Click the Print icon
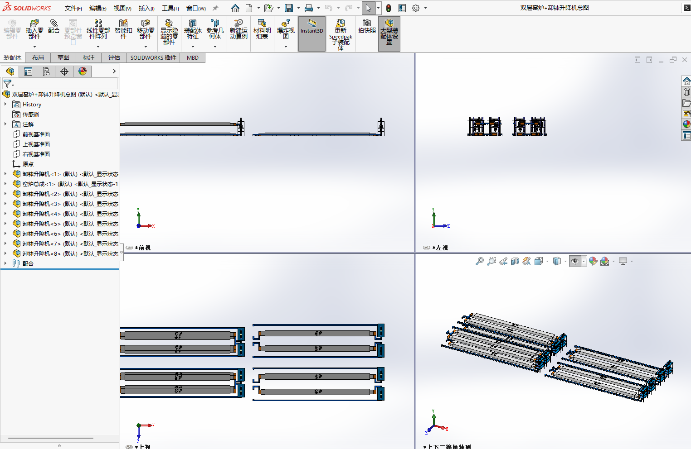The width and height of the screenshot is (691, 449). [x=309, y=8]
